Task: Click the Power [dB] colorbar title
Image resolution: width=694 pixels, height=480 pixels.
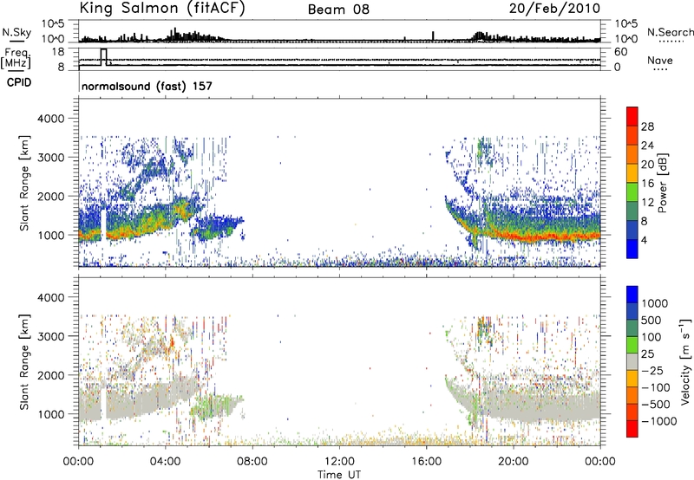Action: coord(663,183)
